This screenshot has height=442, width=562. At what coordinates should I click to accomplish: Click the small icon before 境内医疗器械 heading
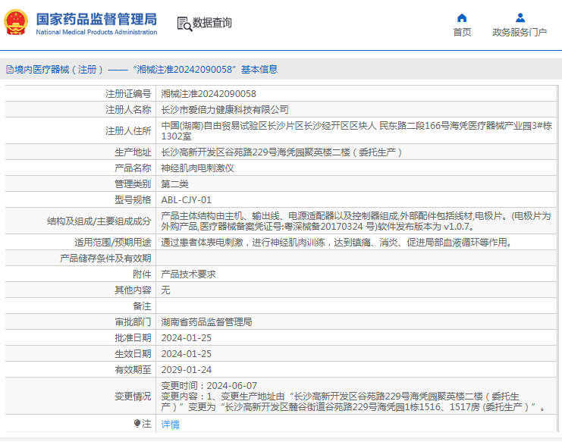click(9, 69)
